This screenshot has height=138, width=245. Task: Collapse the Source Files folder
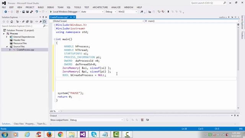(7, 47)
